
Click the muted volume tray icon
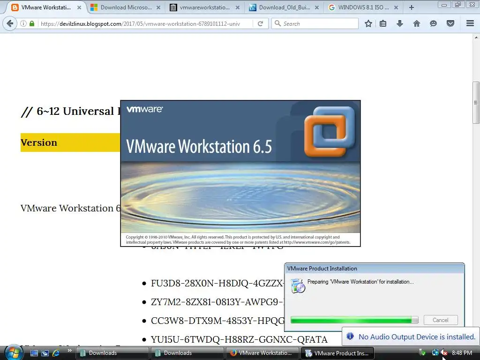point(444,353)
